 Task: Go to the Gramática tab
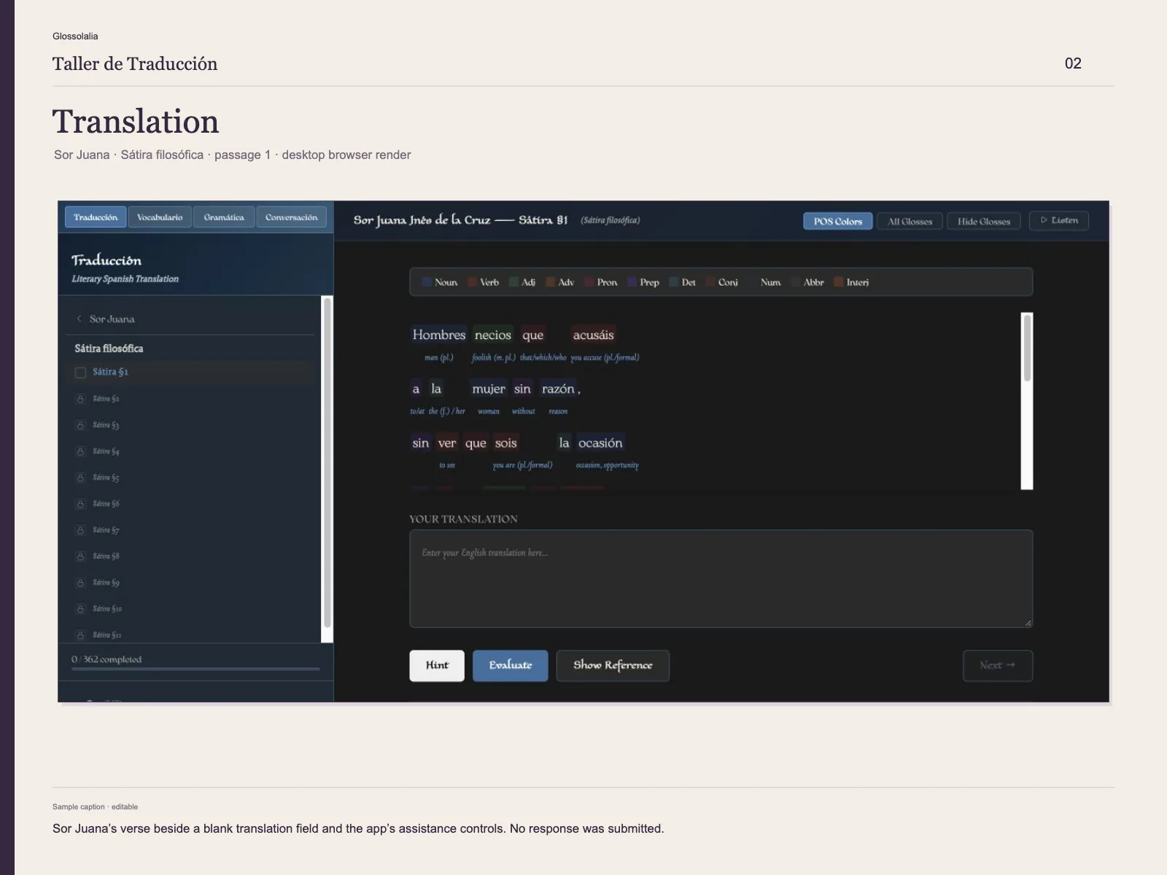coord(224,217)
